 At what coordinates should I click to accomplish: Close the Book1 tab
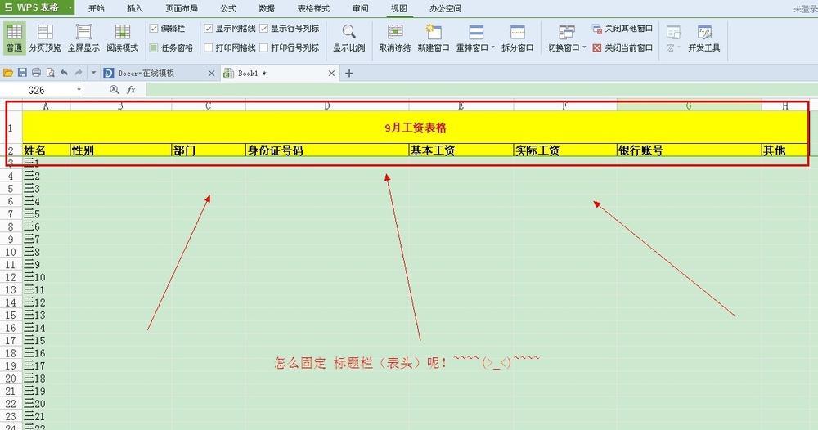tap(331, 74)
